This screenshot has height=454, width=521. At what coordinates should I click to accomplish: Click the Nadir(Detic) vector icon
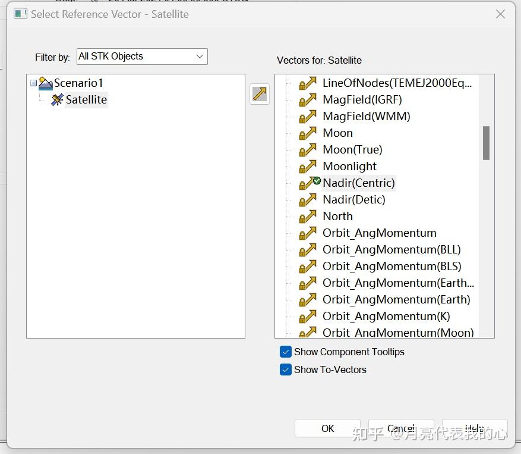click(308, 200)
